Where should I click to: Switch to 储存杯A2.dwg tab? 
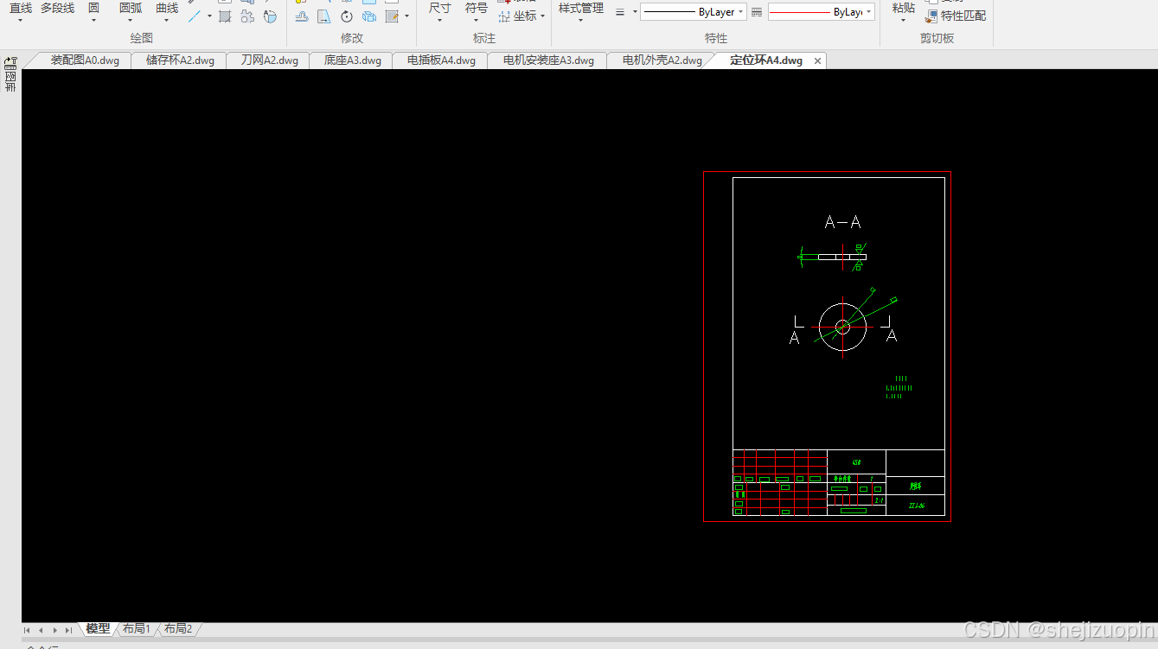coord(180,60)
